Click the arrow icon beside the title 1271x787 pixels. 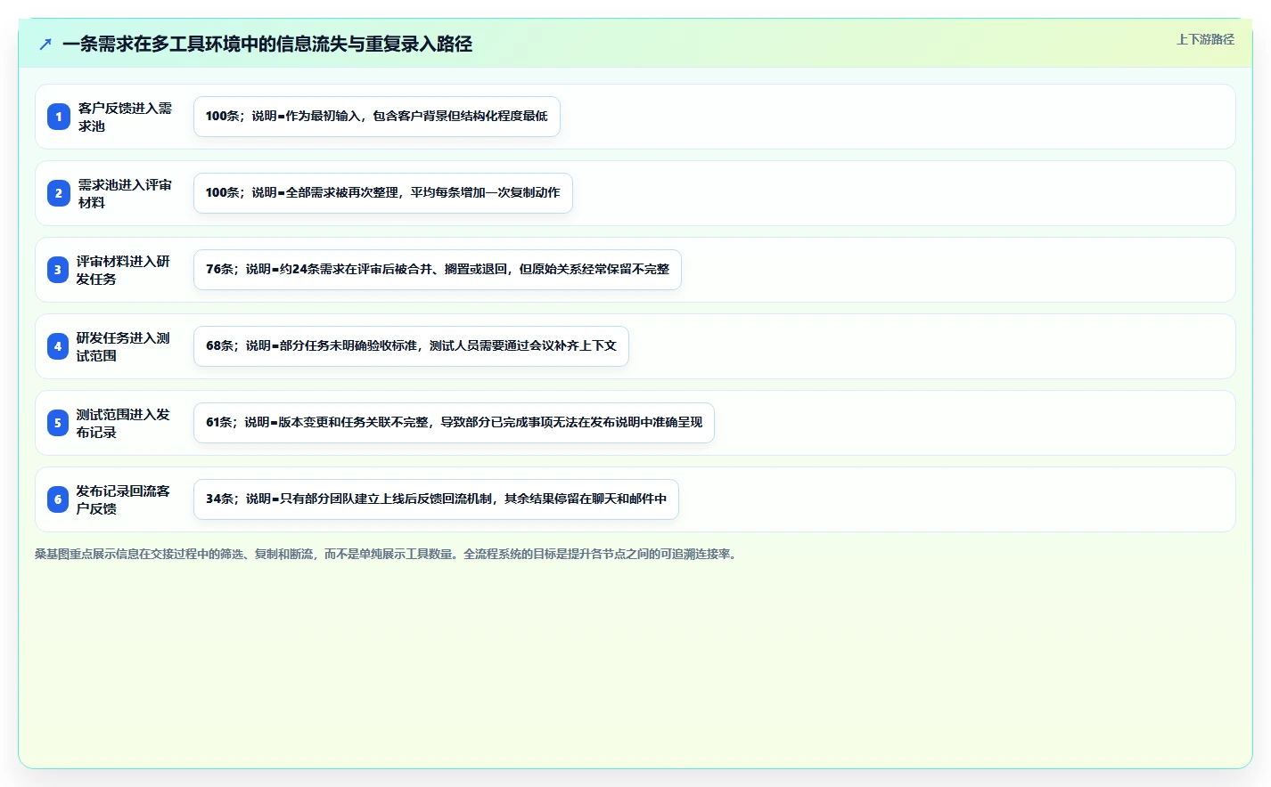pyautogui.click(x=45, y=44)
